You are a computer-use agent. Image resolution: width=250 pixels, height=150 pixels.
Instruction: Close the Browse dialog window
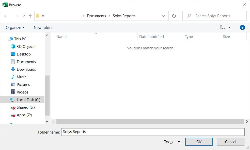(x=244, y=5)
